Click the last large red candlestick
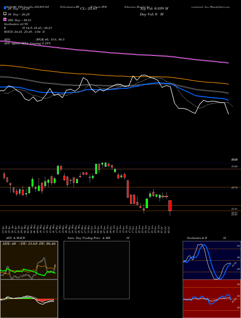The image size is (241, 318). (170, 206)
